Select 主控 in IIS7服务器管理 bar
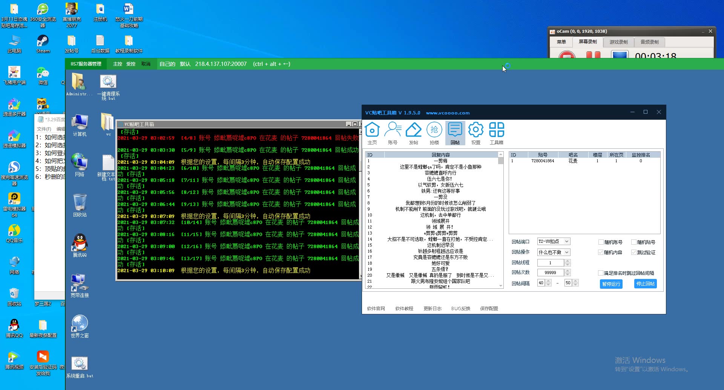 [x=118, y=64]
